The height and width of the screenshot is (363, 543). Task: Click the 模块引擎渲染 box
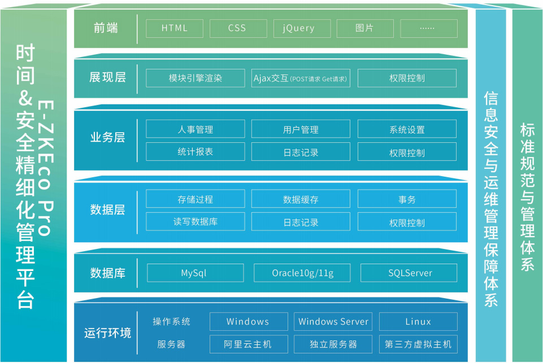[x=195, y=78]
